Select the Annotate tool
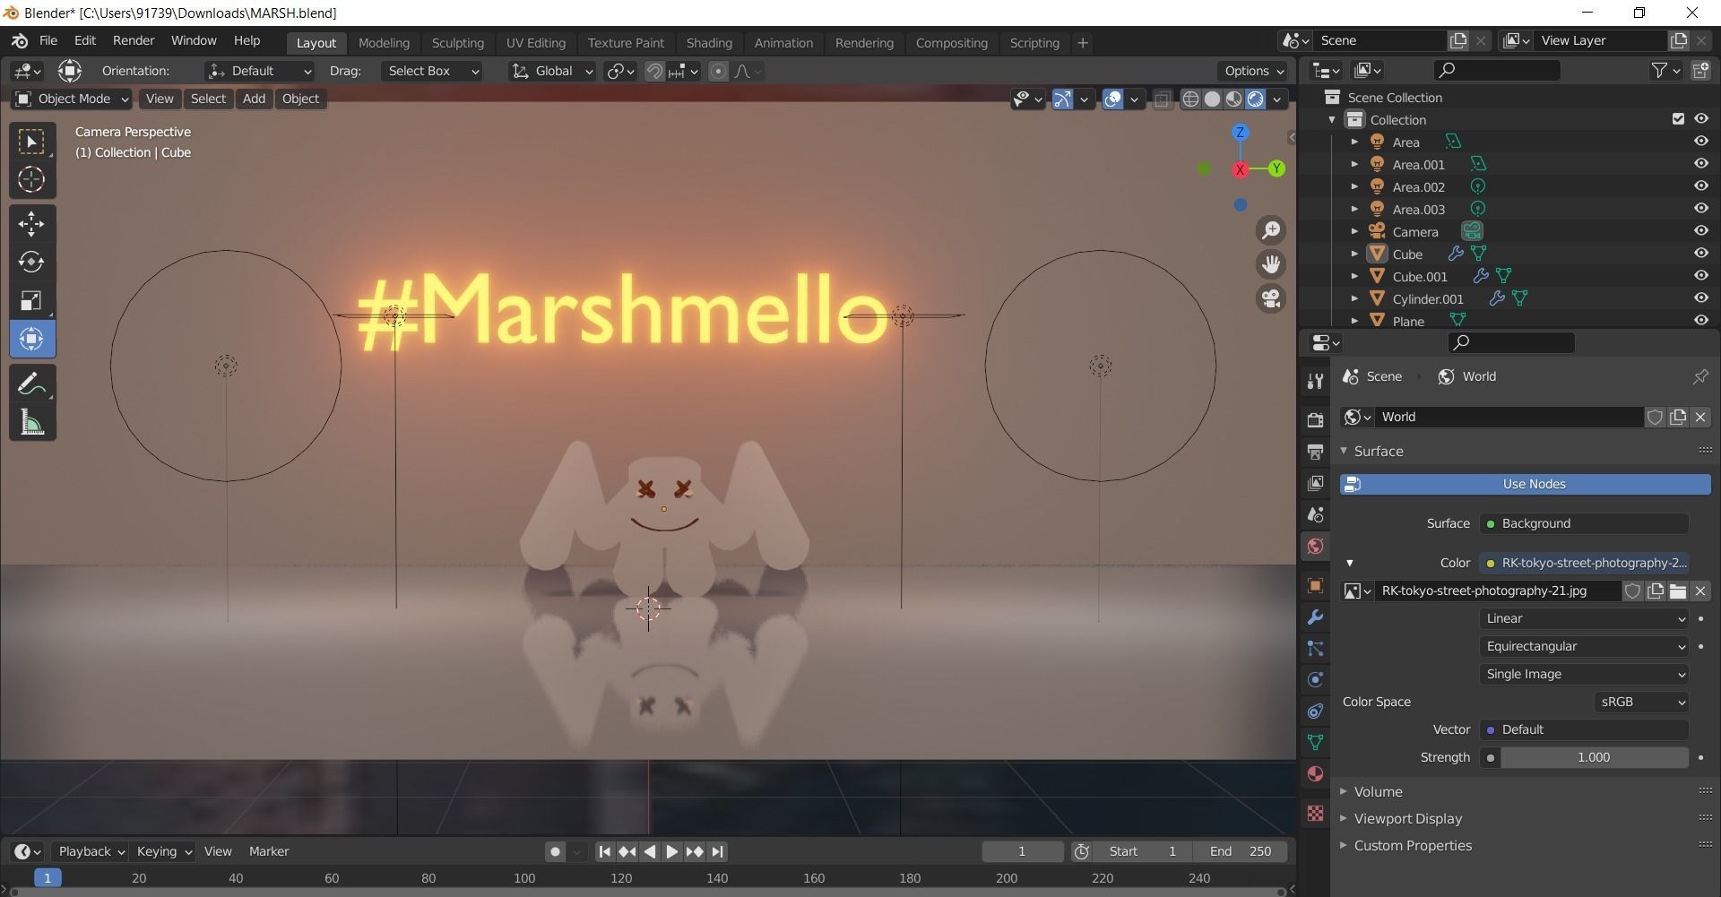 32,384
